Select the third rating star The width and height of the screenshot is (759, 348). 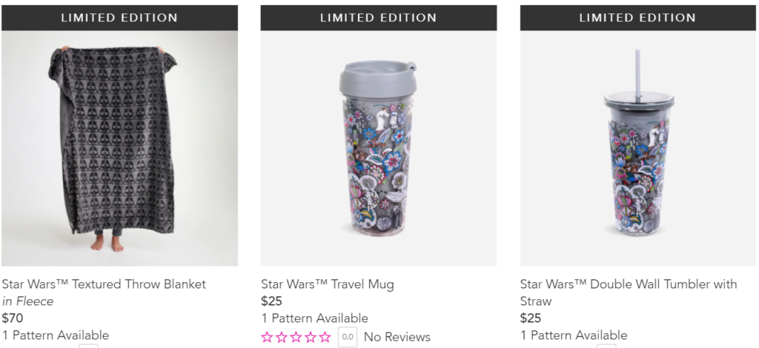pos(296,337)
